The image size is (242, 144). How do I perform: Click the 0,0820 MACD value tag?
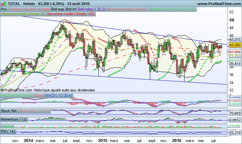235,104
